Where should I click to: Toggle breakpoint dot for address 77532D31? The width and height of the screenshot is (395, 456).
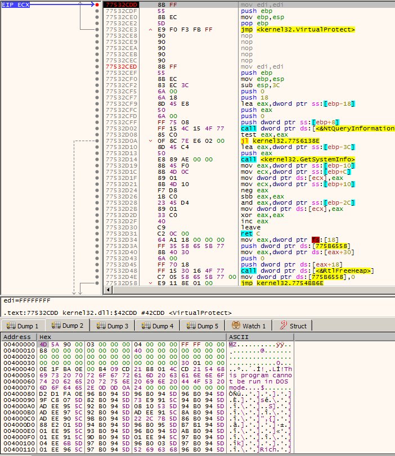[x=97, y=233]
